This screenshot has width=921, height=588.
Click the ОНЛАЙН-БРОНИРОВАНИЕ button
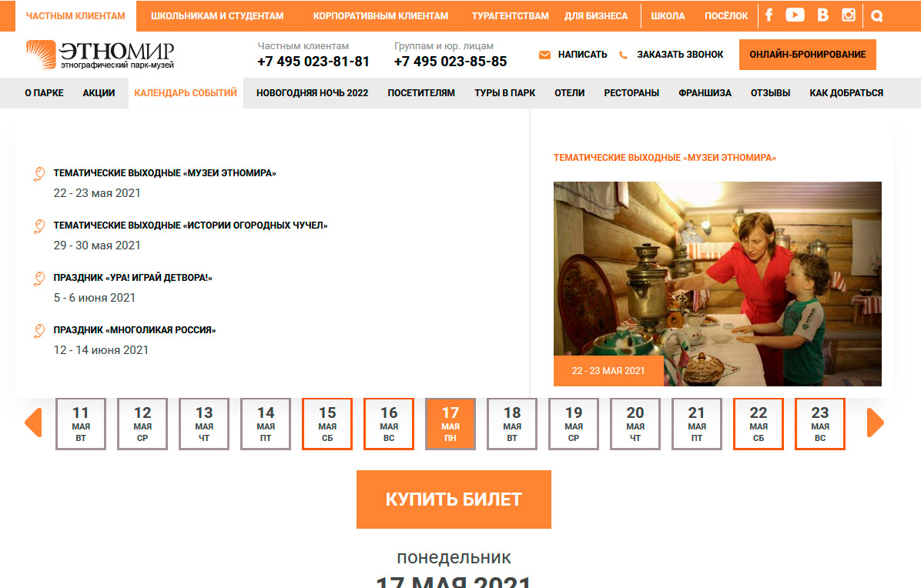tap(808, 55)
